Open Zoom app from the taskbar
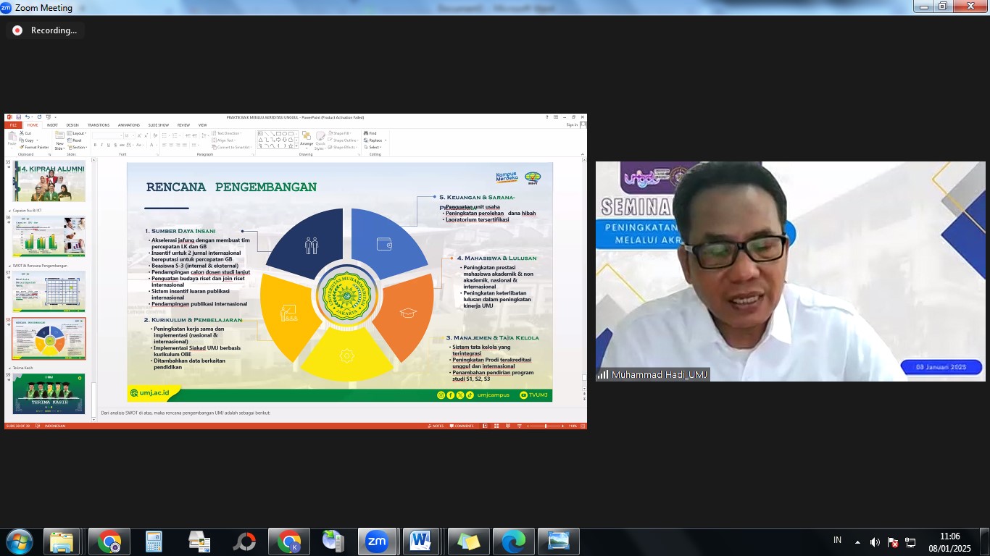This screenshot has height=556, width=990. coord(377,542)
